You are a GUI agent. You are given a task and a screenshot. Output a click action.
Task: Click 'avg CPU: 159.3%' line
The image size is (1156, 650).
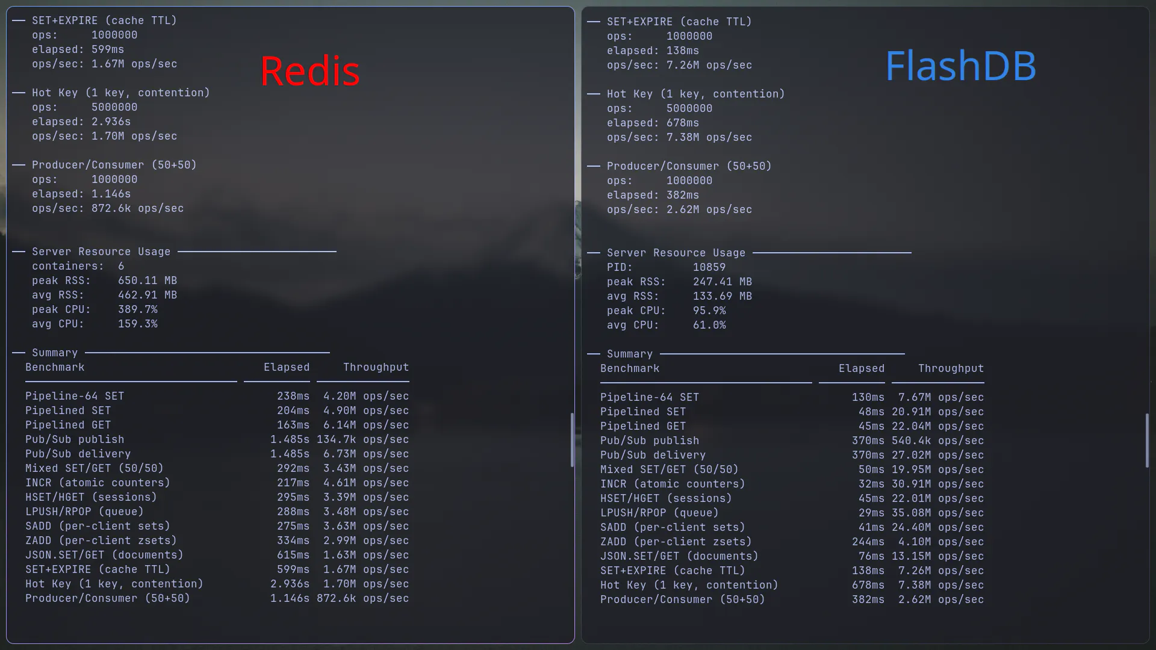click(95, 324)
